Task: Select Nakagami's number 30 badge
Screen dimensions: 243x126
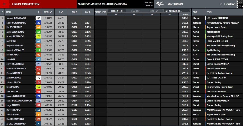Action: click(x=39, y=18)
